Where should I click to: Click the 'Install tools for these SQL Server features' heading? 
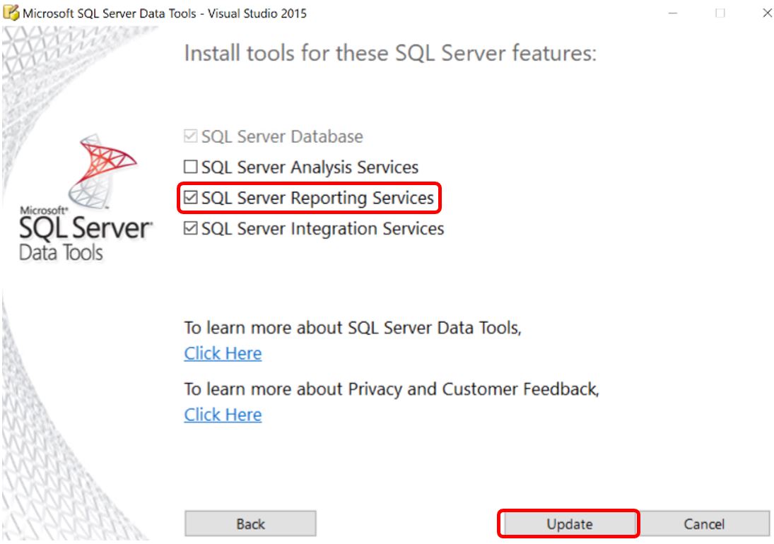pos(390,54)
